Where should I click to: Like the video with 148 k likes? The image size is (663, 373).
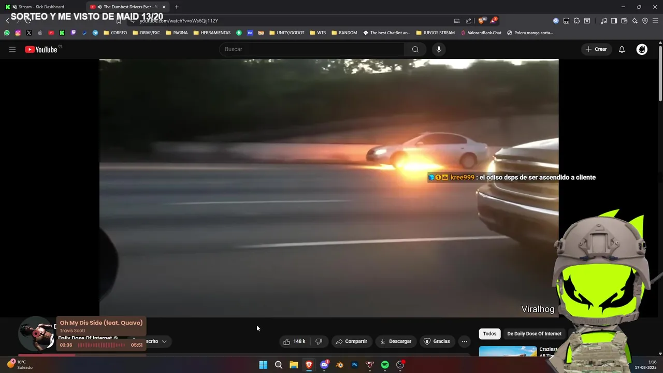[x=294, y=341]
